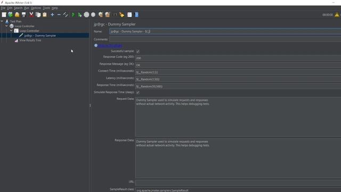Image resolution: width=341 pixels, height=192 pixels.
Task: Click the Clear results toolbar icon
Action: [x=101, y=14]
